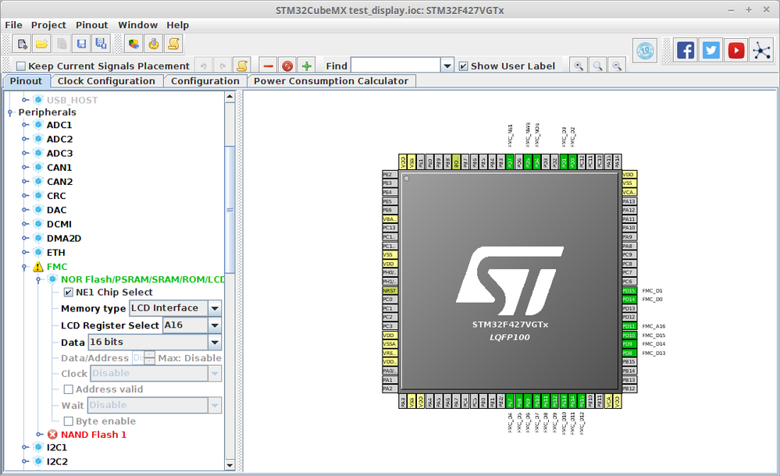Save project with the single floppy disk icon
This screenshot has height=476, width=780.
click(x=81, y=44)
